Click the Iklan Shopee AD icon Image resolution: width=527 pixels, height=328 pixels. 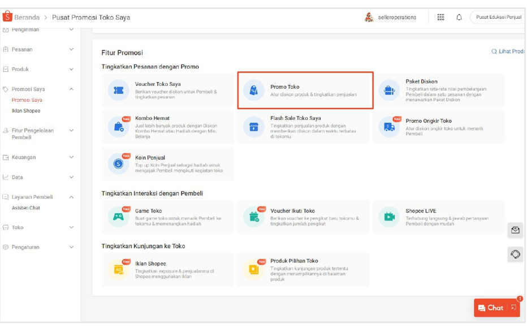coord(119,270)
